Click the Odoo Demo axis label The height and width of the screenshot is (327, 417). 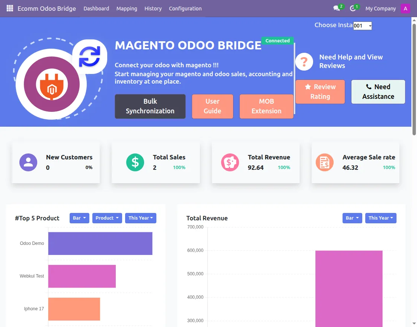pyautogui.click(x=32, y=243)
